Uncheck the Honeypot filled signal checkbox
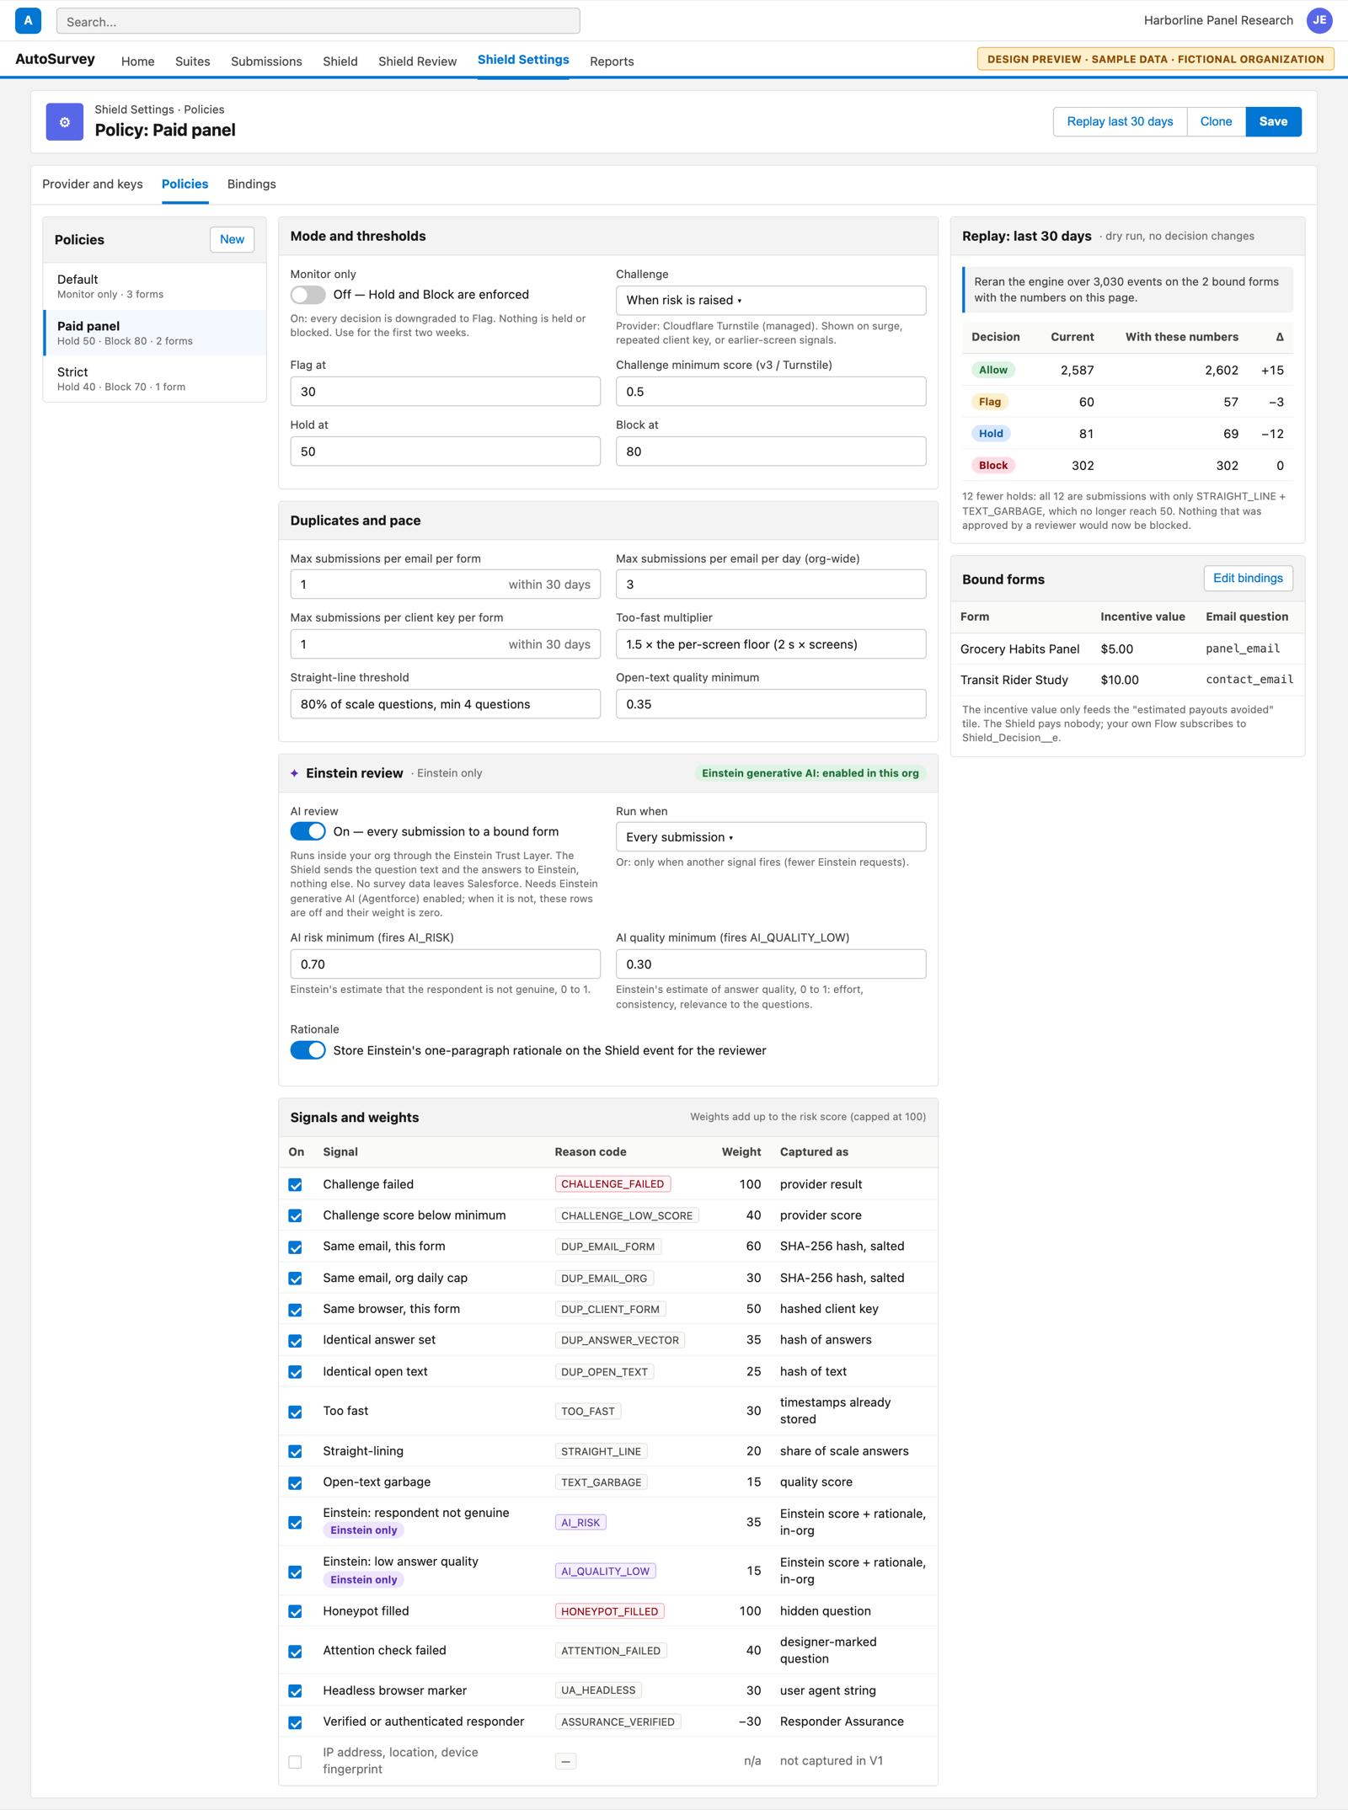Image resolution: width=1348 pixels, height=1810 pixels. [x=295, y=1611]
